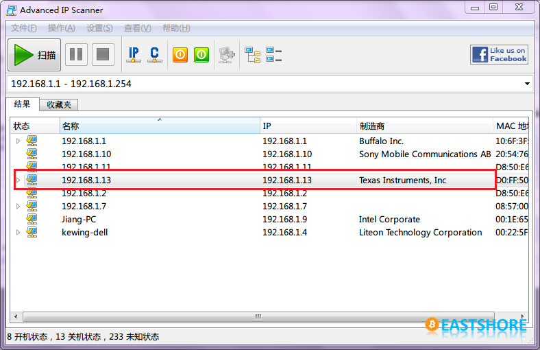
Task: Click the Texas Instruments, Inc cell
Action: [402, 180]
